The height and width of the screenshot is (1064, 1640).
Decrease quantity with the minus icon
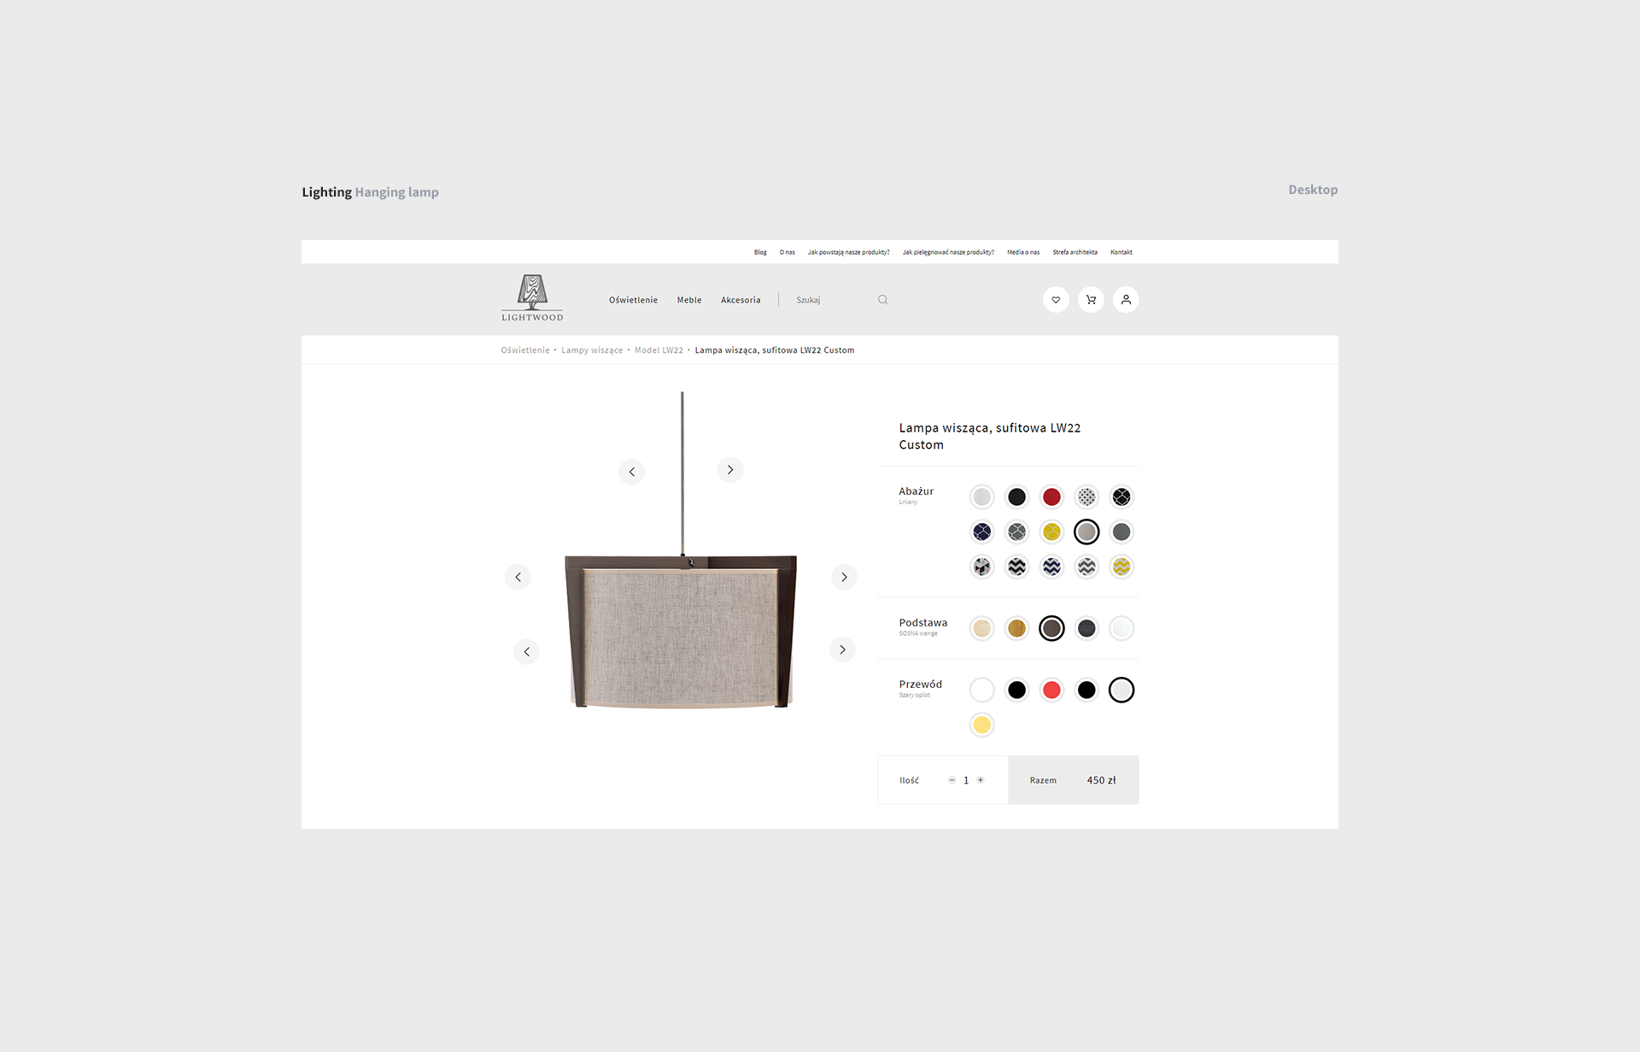coord(952,780)
